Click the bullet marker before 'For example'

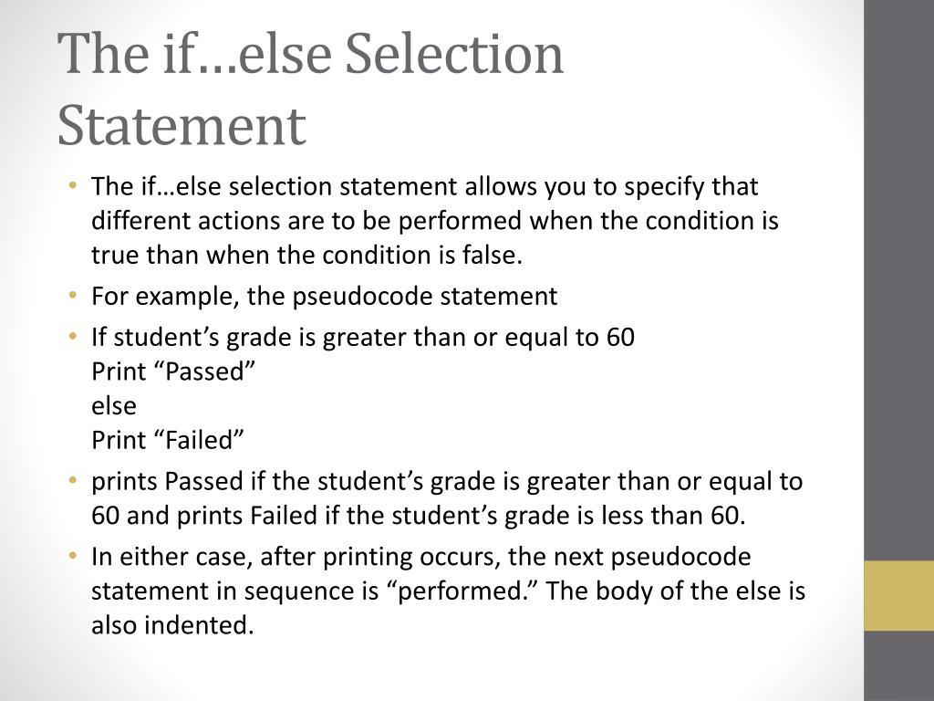73,295
